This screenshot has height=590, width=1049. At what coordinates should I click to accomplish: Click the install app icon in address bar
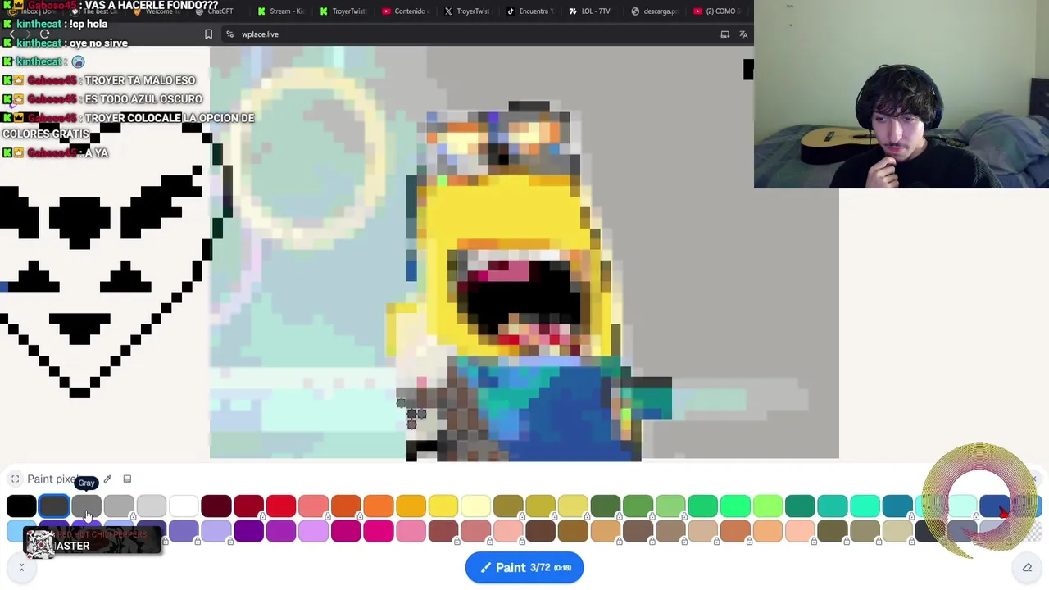point(724,34)
